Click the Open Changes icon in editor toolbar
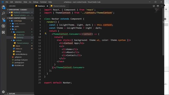This screenshot has width=169, height=95. click(154, 6)
